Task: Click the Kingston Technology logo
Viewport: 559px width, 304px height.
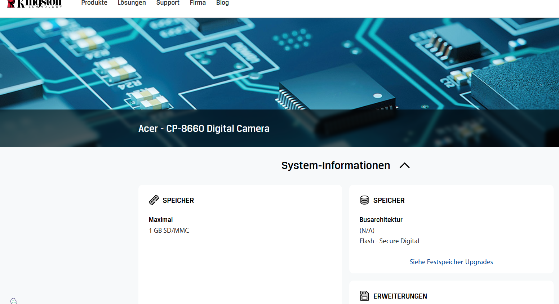Action: (35, 3)
